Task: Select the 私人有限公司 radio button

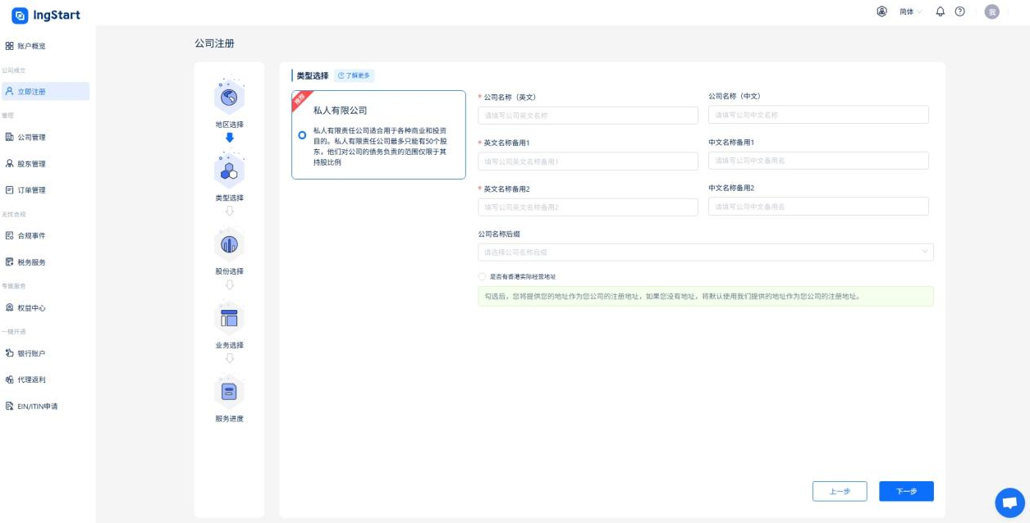Action: click(303, 134)
